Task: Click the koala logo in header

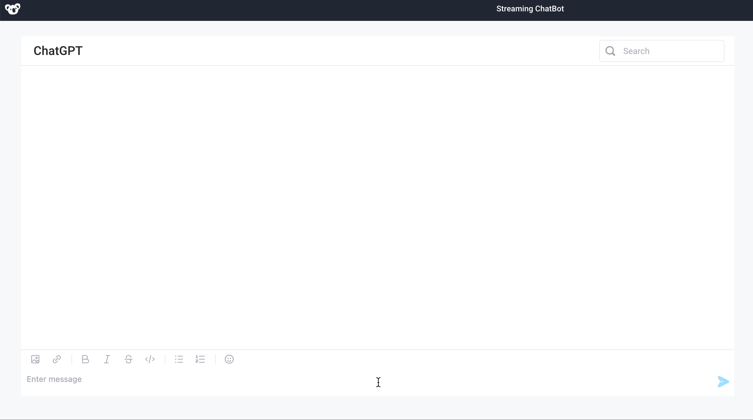Action: [13, 9]
